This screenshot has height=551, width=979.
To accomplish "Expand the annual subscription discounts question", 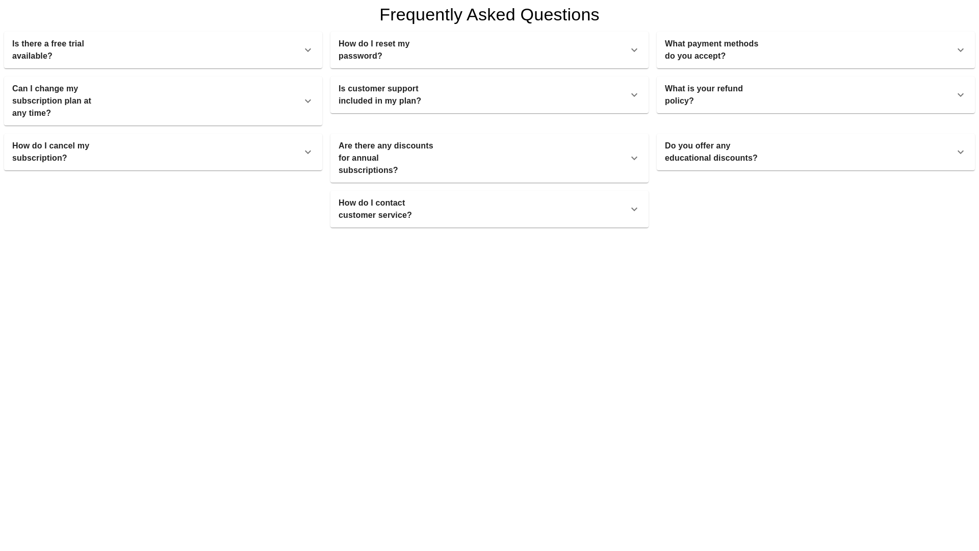I will [x=489, y=158].
